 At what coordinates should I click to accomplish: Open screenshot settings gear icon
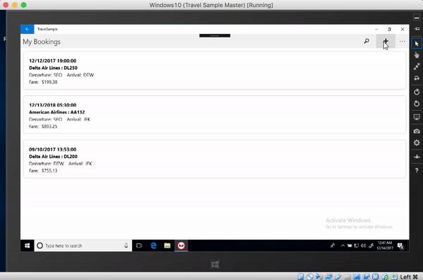(x=417, y=142)
